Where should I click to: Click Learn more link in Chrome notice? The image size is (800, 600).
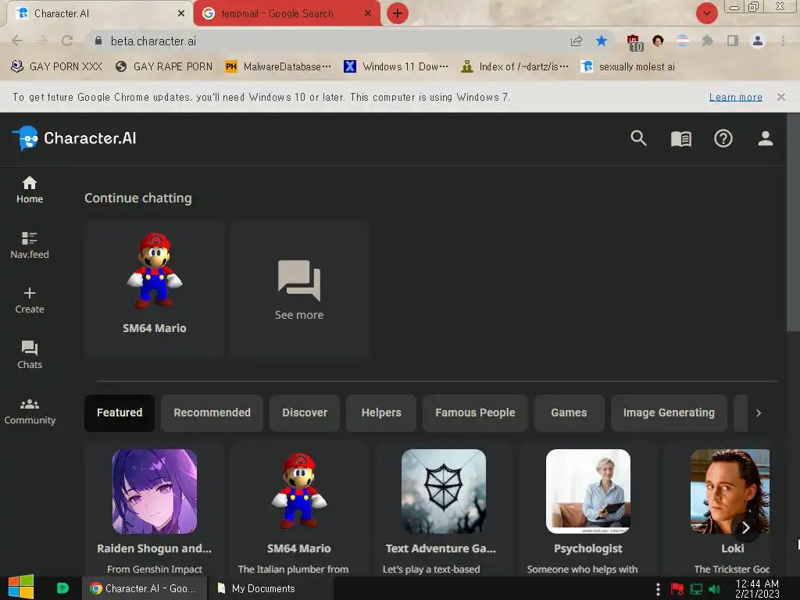735,97
